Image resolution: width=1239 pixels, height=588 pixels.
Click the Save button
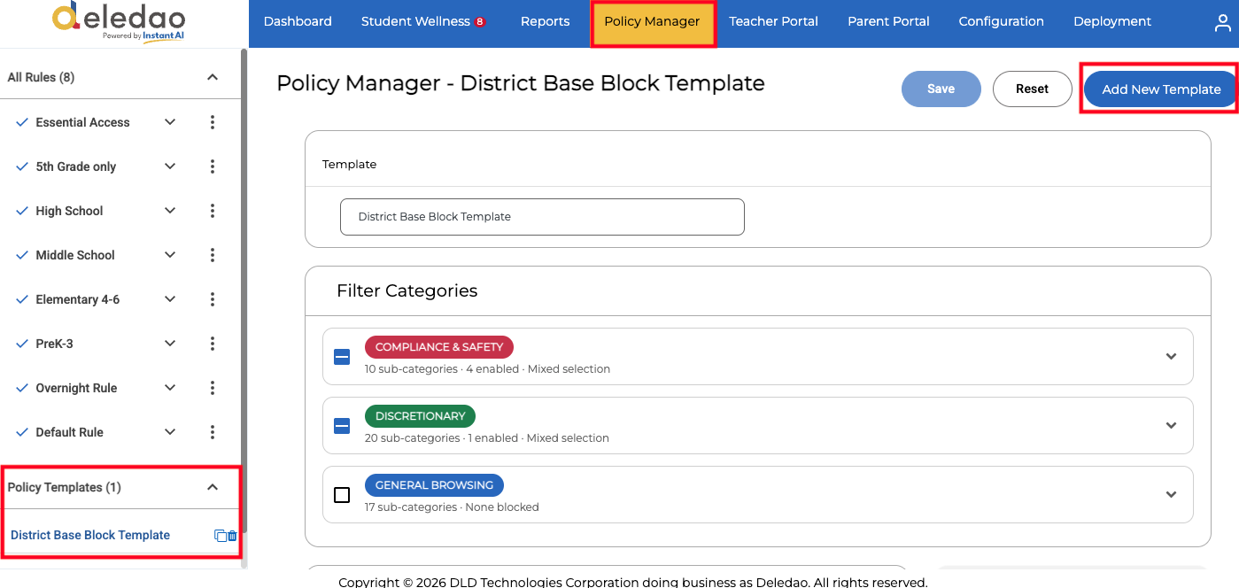pyautogui.click(x=941, y=89)
